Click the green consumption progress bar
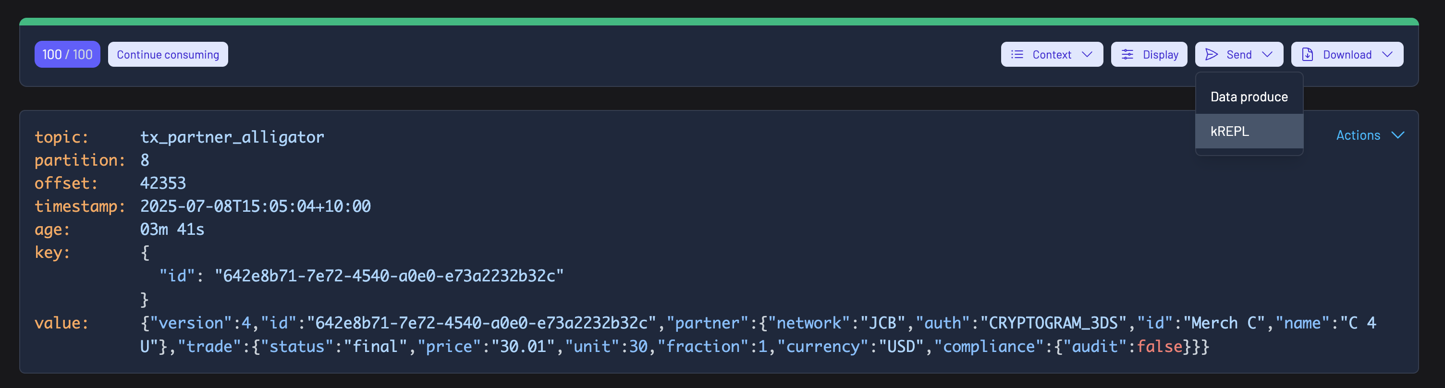This screenshot has width=1445, height=388. click(718, 22)
